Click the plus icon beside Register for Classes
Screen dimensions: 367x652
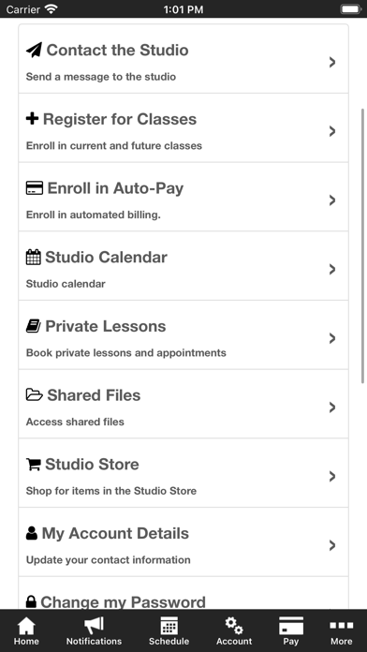click(33, 119)
